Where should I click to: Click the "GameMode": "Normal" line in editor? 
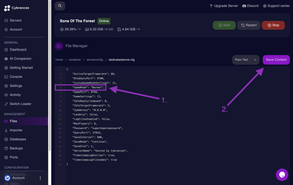point(89,87)
